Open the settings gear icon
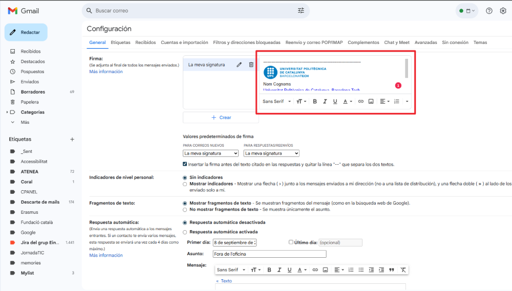The width and height of the screenshot is (512, 291). [503, 11]
